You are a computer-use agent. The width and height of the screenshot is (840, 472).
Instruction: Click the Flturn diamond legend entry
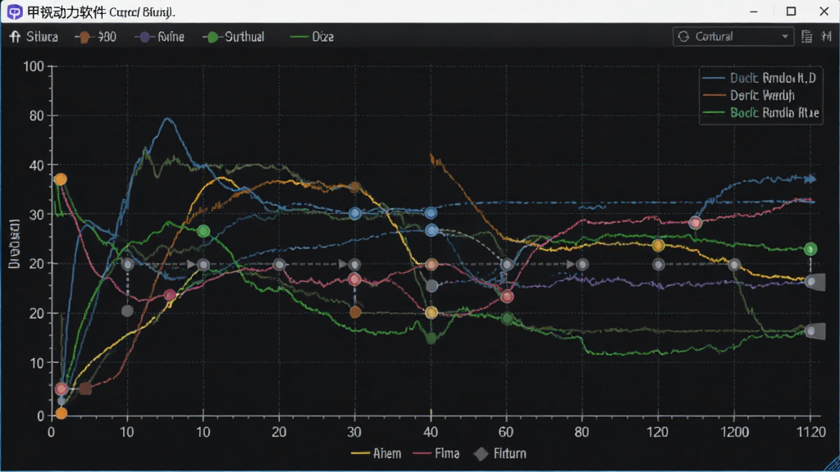[500, 454]
